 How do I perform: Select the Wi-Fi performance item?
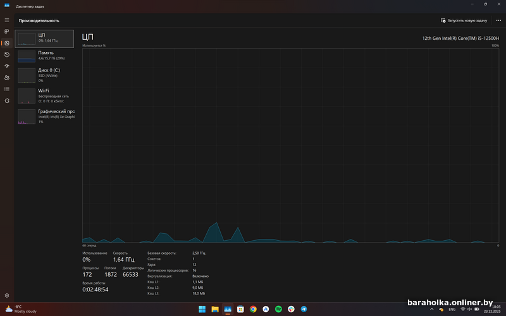coord(44,95)
